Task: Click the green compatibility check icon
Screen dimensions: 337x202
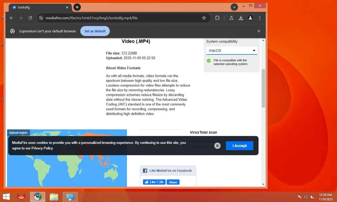Action: coord(209,61)
